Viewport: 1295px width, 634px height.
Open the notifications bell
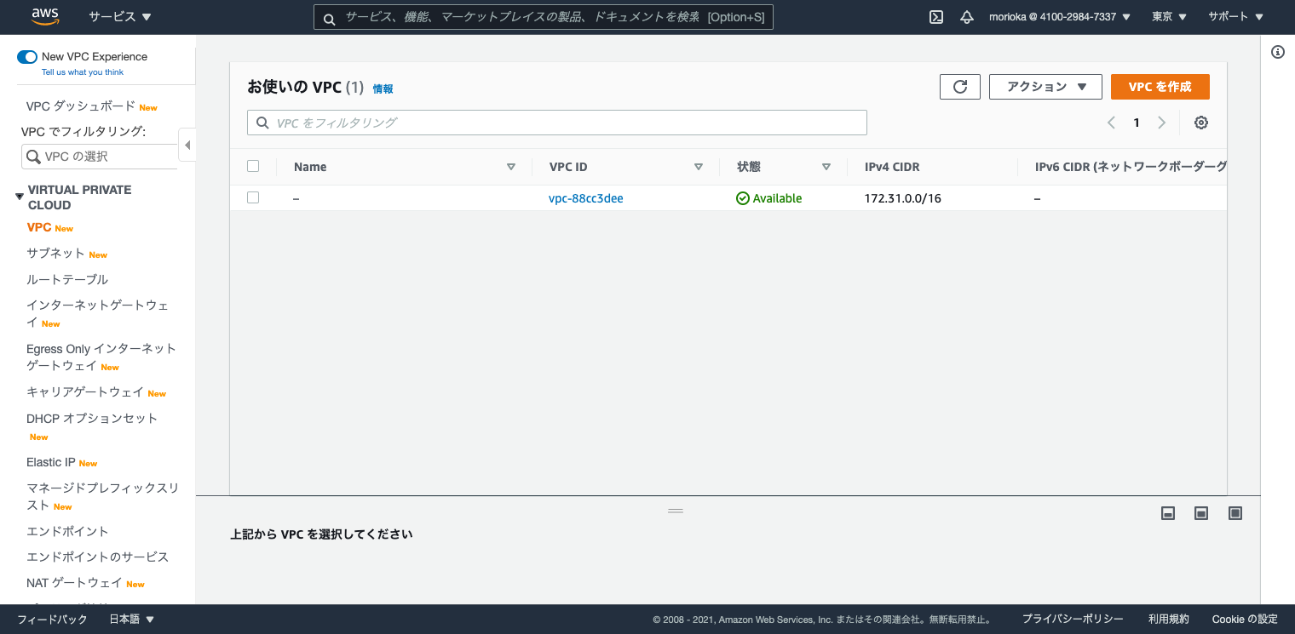[x=967, y=17]
